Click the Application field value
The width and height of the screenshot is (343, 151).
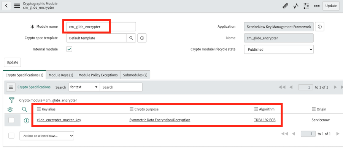click(x=279, y=26)
